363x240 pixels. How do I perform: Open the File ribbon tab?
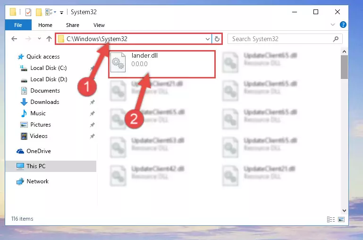[x=18, y=25]
